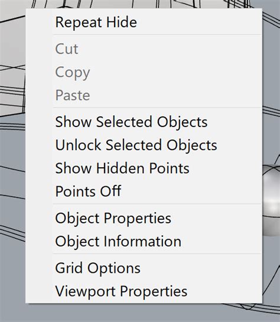Click the light shaded surface left of Cut
The height and width of the screenshot is (322, 280).
(x=12, y=49)
